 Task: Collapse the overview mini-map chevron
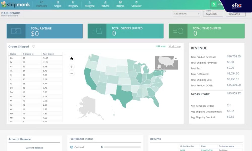(x=176, y=58)
